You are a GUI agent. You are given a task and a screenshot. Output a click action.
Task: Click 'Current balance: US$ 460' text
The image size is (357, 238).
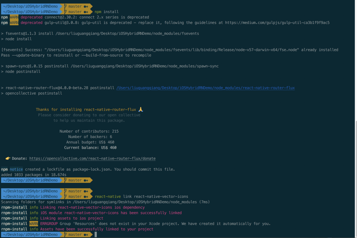coord(90,148)
